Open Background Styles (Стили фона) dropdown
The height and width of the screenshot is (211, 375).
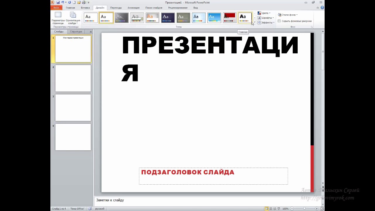[x=288, y=15]
